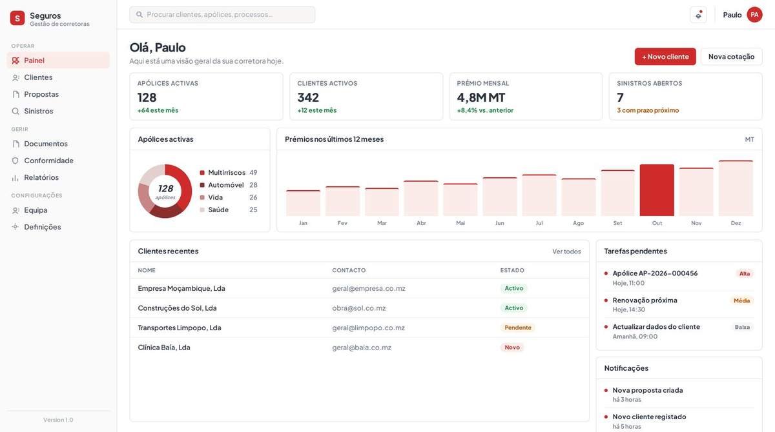Viewport: 775px width, 432px height.
Task: Select the highlighted Out bar in chart
Action: (x=657, y=190)
